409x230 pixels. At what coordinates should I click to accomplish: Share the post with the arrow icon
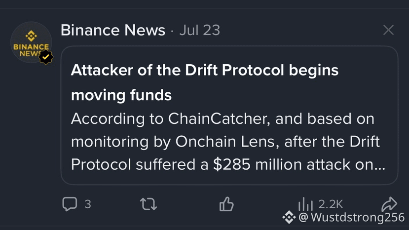389,204
